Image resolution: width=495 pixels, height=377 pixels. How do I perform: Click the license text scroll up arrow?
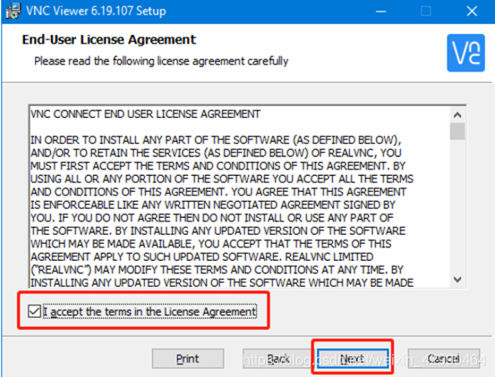pyautogui.click(x=457, y=115)
